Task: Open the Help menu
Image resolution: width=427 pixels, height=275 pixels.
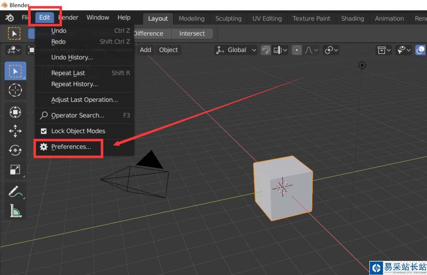Action: [124, 18]
